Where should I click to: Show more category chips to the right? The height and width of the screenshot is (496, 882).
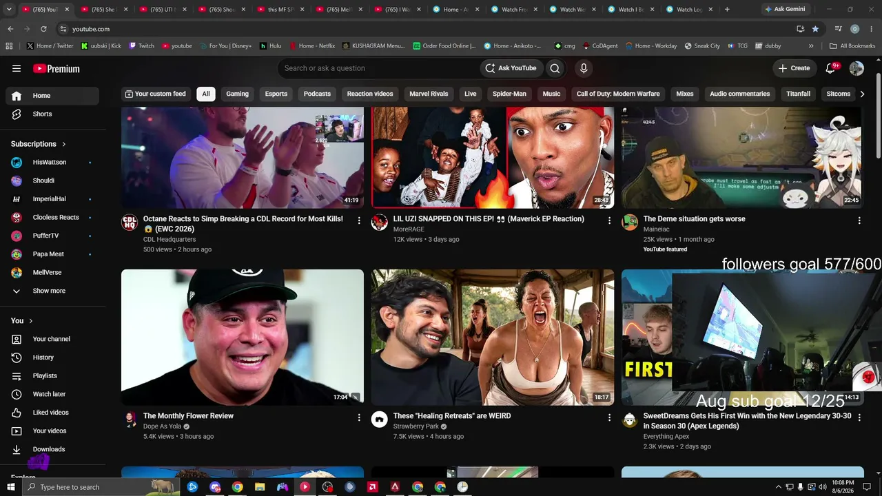(x=862, y=94)
